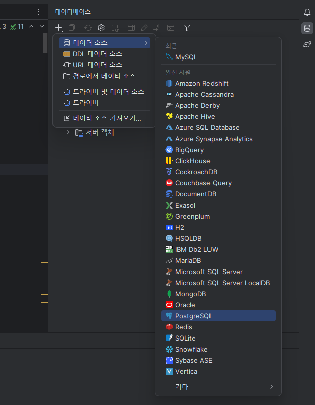The height and width of the screenshot is (405, 315).
Task: Choose Apache Hive data source
Action: (218, 116)
